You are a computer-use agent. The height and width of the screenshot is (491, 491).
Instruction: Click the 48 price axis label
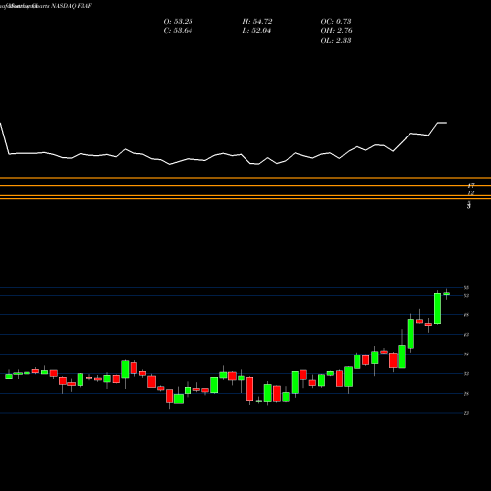466,315
